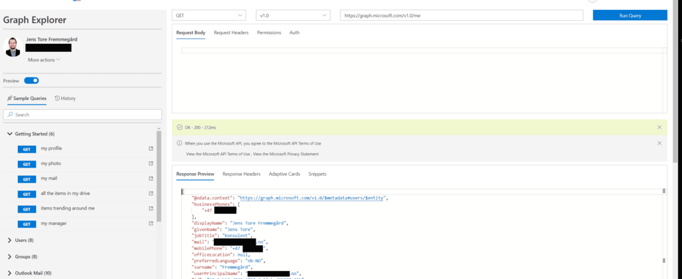Collapse the Getting Started (6) category
This screenshot has height=279, width=682.
(x=31, y=134)
